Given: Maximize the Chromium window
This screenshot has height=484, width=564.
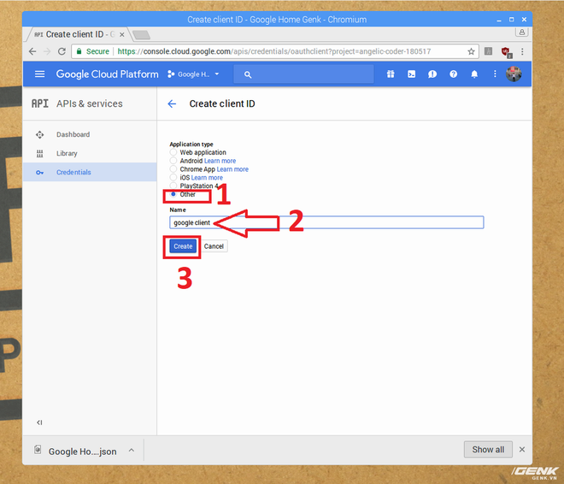Looking at the screenshot, I should point(512,20).
